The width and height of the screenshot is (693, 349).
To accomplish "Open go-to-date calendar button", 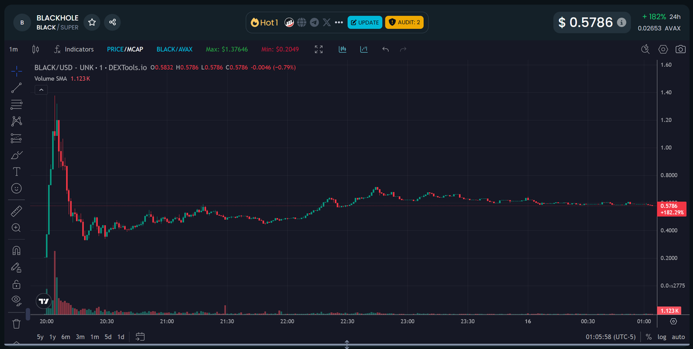I will click(x=140, y=337).
